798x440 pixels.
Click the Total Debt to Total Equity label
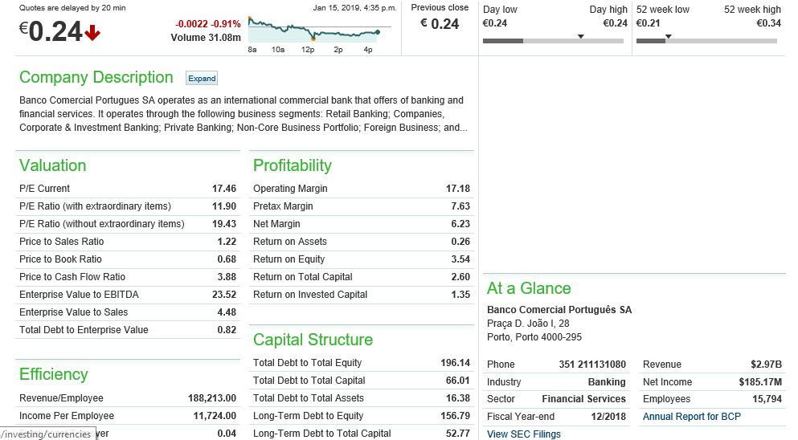point(307,363)
